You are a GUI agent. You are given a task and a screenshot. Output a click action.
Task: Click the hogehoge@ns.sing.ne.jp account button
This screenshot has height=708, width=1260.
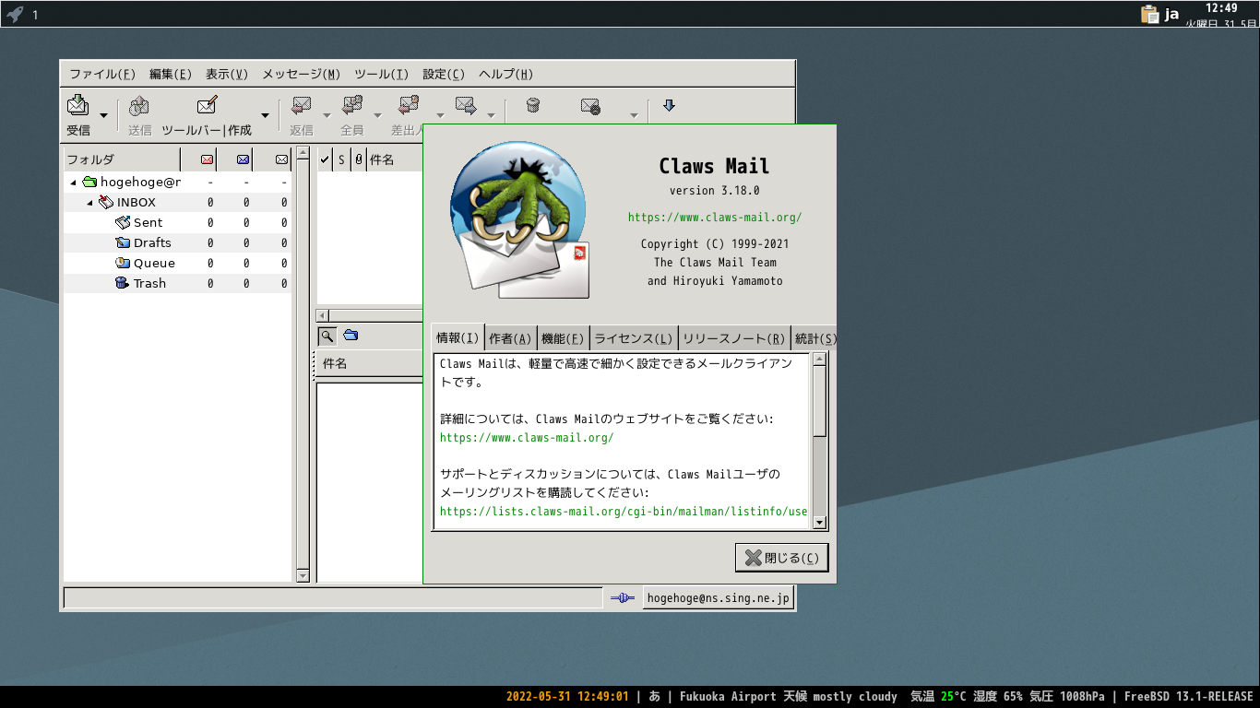pos(718,598)
